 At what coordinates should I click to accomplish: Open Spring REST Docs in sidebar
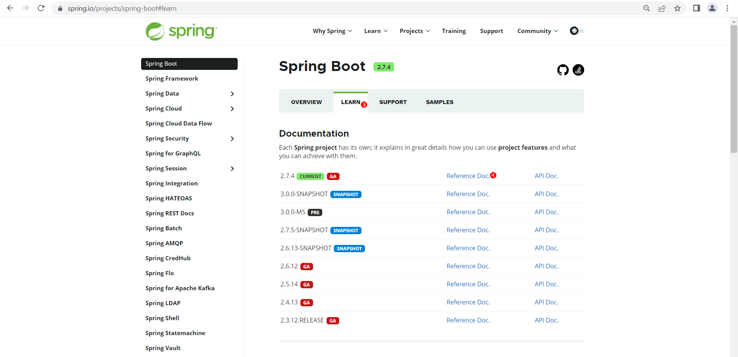[x=170, y=213]
